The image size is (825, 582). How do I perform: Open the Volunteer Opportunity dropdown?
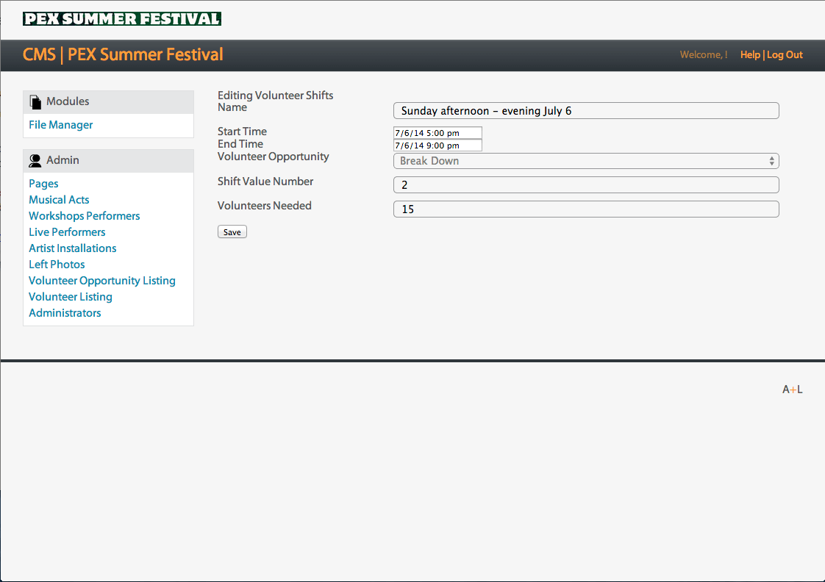[x=585, y=161]
